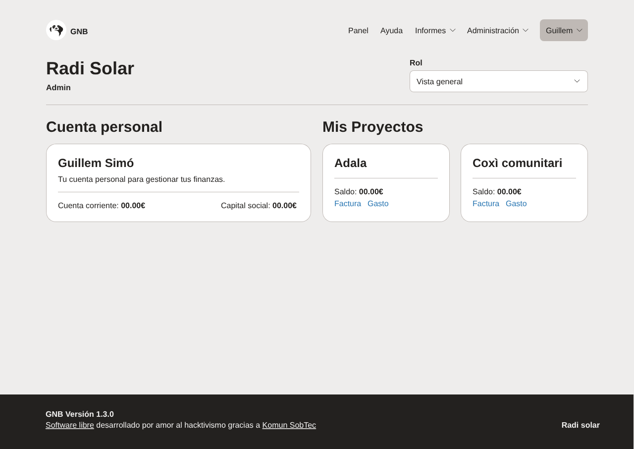634x449 pixels.
Task: Open the Ayuda help page
Action: click(391, 31)
